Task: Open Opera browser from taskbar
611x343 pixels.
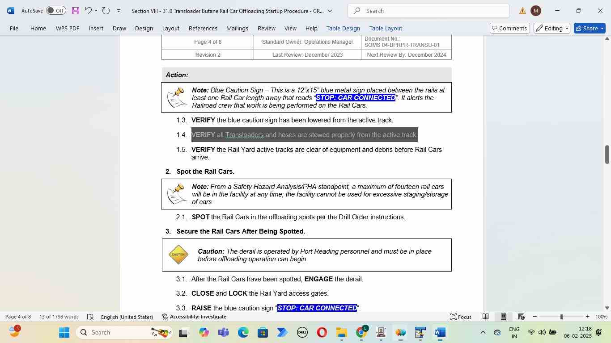Action: [322, 333]
